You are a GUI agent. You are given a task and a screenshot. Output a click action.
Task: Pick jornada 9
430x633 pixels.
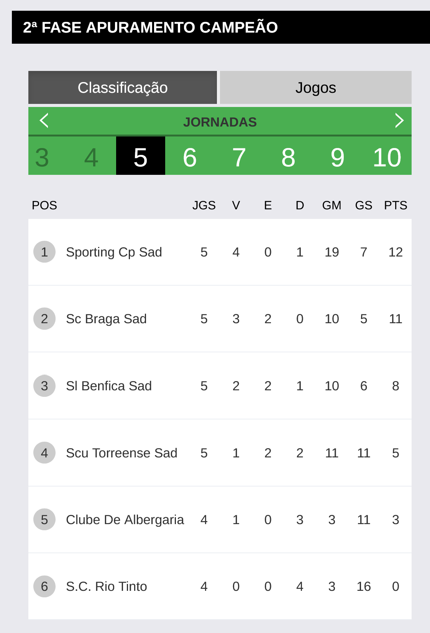click(x=338, y=157)
